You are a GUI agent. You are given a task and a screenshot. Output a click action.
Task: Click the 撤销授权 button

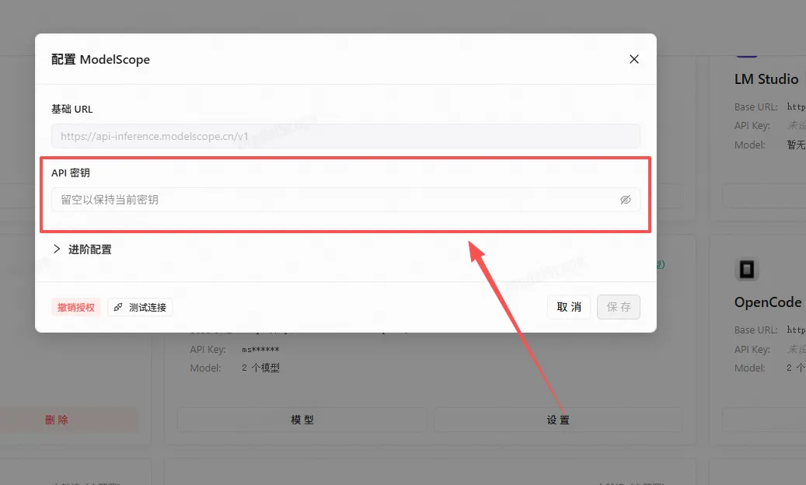point(76,307)
